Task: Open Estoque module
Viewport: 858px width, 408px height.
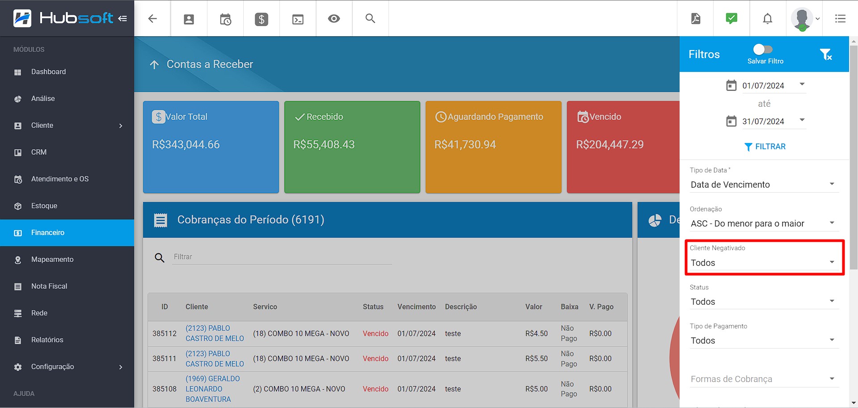Action: [67, 206]
